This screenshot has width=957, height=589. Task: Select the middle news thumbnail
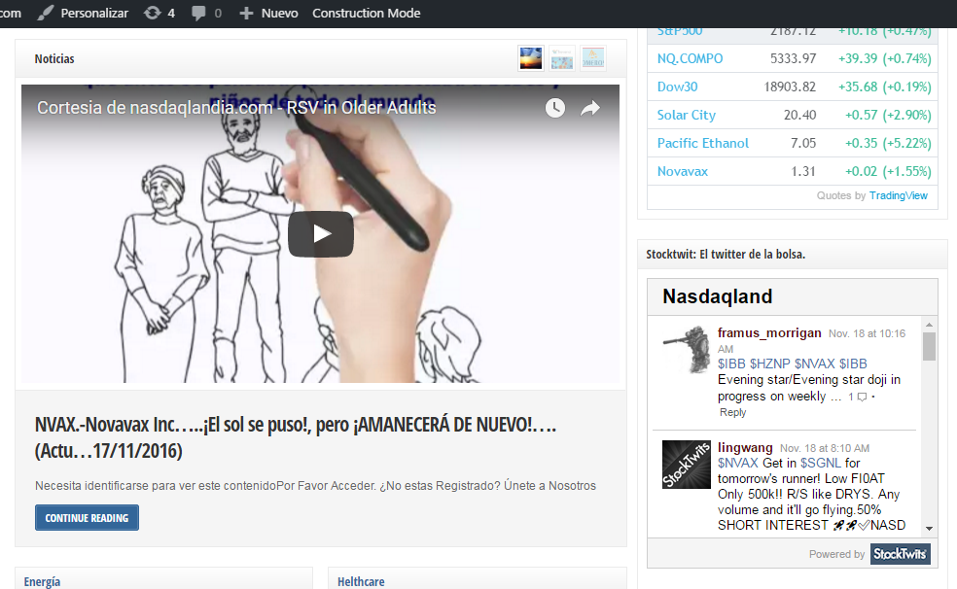[x=561, y=58]
